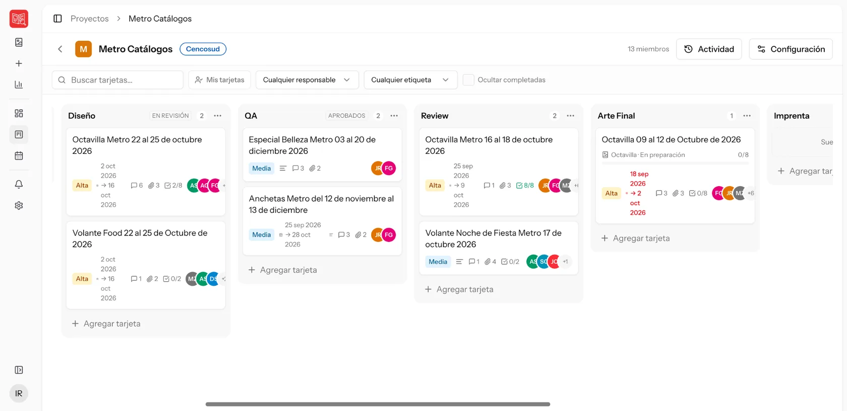This screenshot has height=411, width=847.
Task: Open the notifications bell icon
Action: pos(19,184)
